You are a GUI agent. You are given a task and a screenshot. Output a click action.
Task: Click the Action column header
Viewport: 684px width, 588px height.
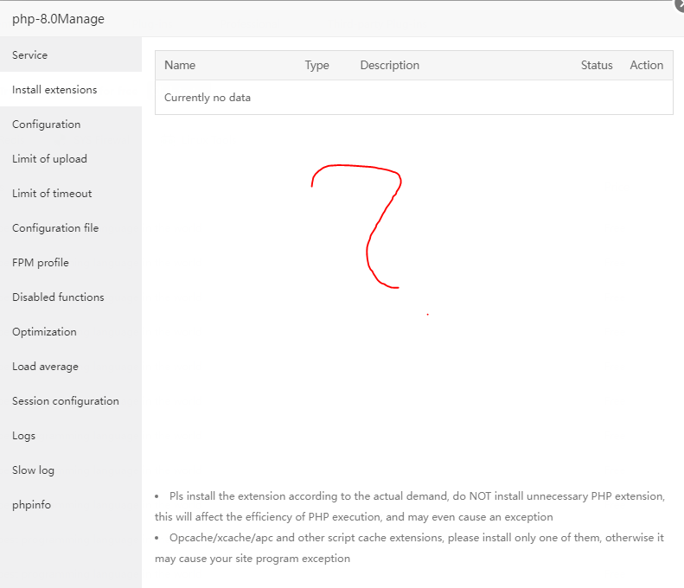tap(647, 66)
